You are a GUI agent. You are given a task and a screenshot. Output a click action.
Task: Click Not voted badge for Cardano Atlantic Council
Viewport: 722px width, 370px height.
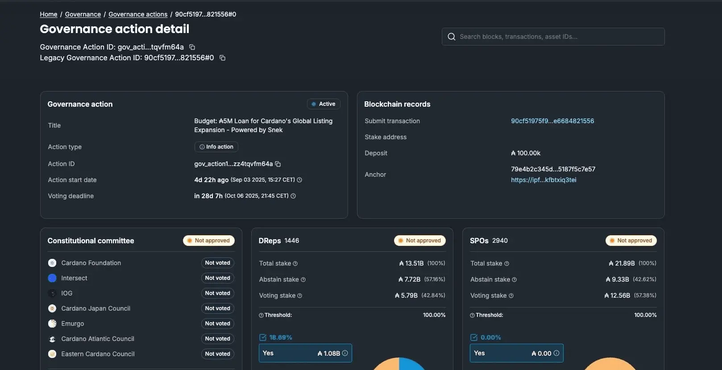pos(217,339)
